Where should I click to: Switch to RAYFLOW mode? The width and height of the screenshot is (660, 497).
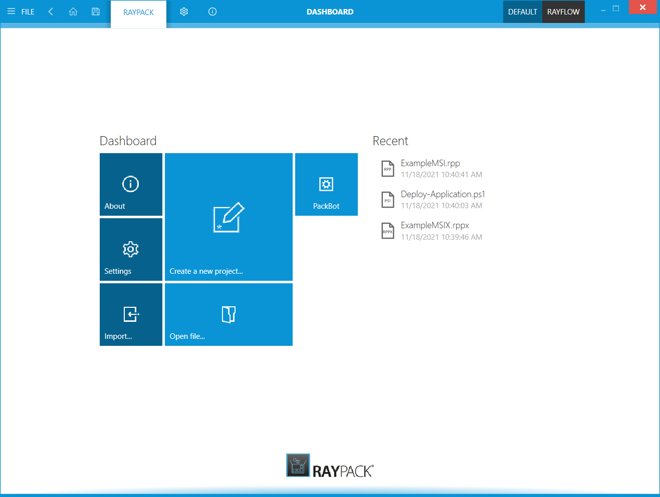click(x=563, y=12)
